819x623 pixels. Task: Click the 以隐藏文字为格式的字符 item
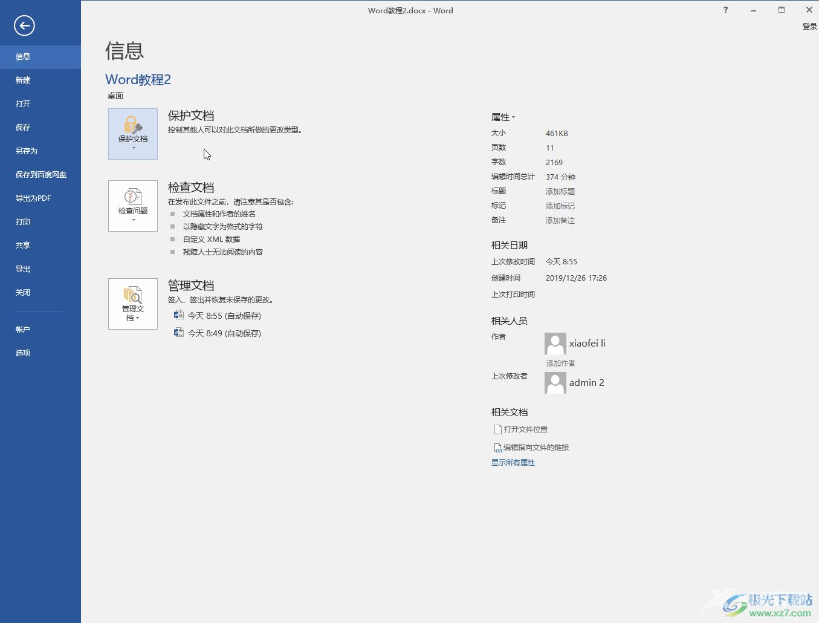(x=223, y=227)
